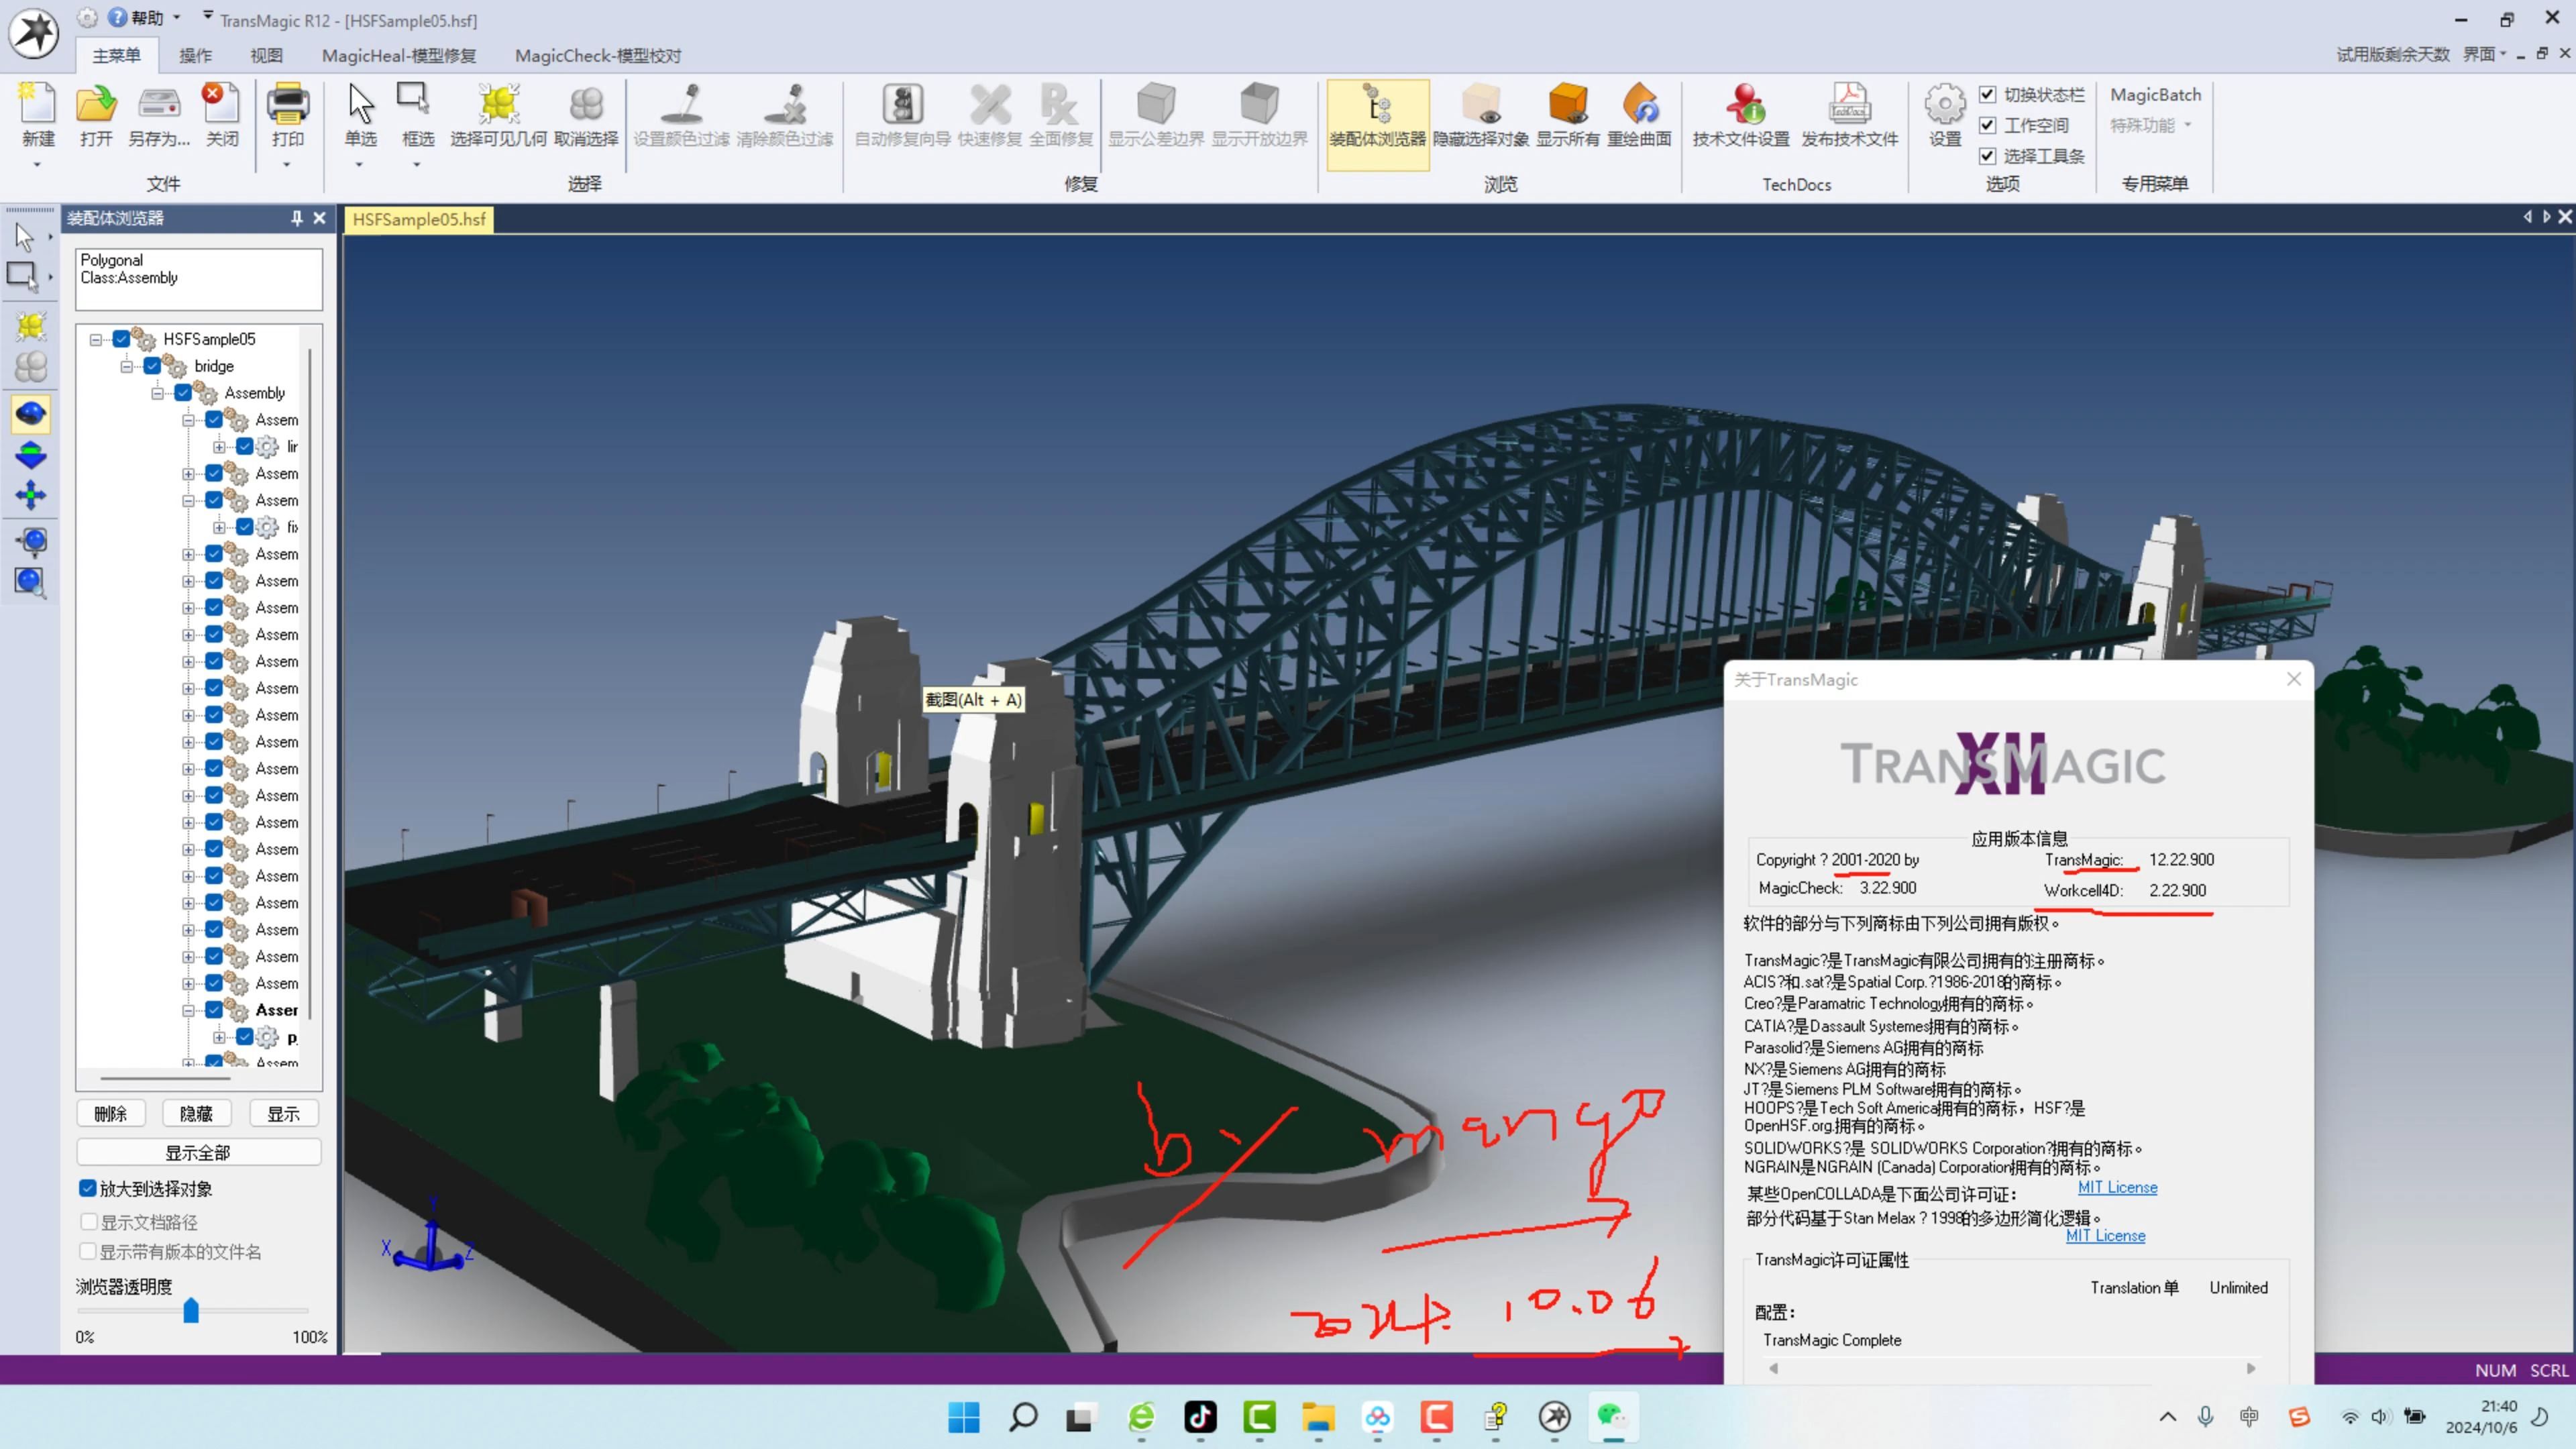Open the 设置 gear settings icon
2576x1449 pixels.
click(1945, 103)
